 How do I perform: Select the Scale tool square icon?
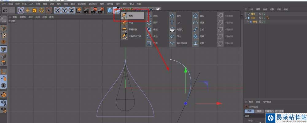(34, 10)
